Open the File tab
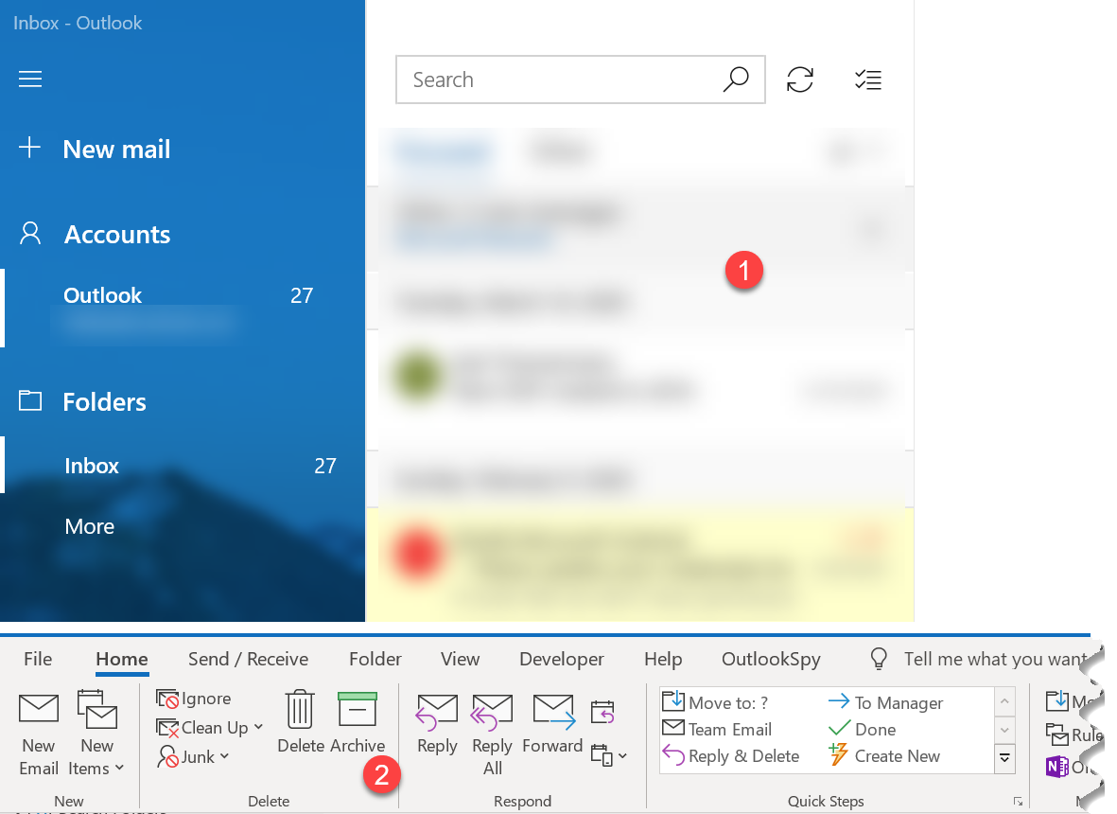 (38, 659)
